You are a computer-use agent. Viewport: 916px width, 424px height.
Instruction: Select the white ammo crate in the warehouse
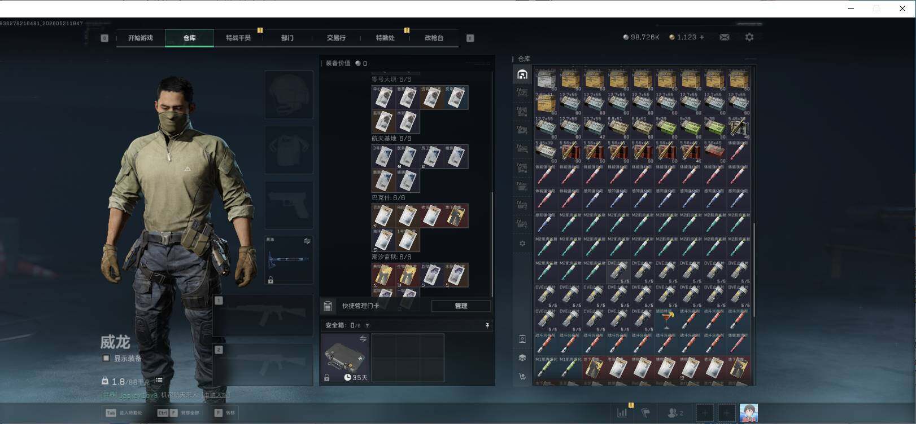tap(546, 80)
